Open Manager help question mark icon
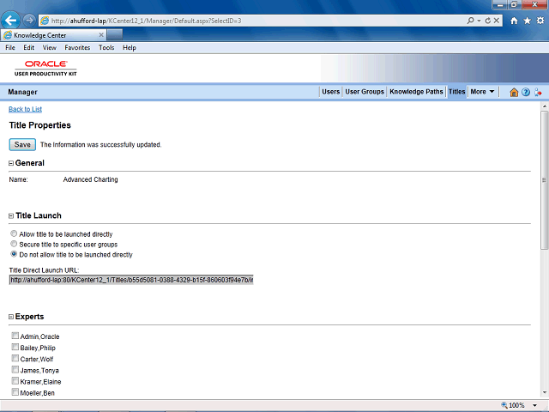The width and height of the screenshot is (549, 412). pos(526,92)
